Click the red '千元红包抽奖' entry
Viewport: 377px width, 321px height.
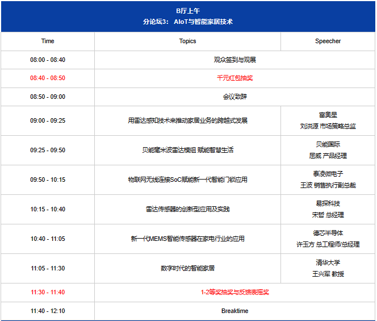click(235, 78)
